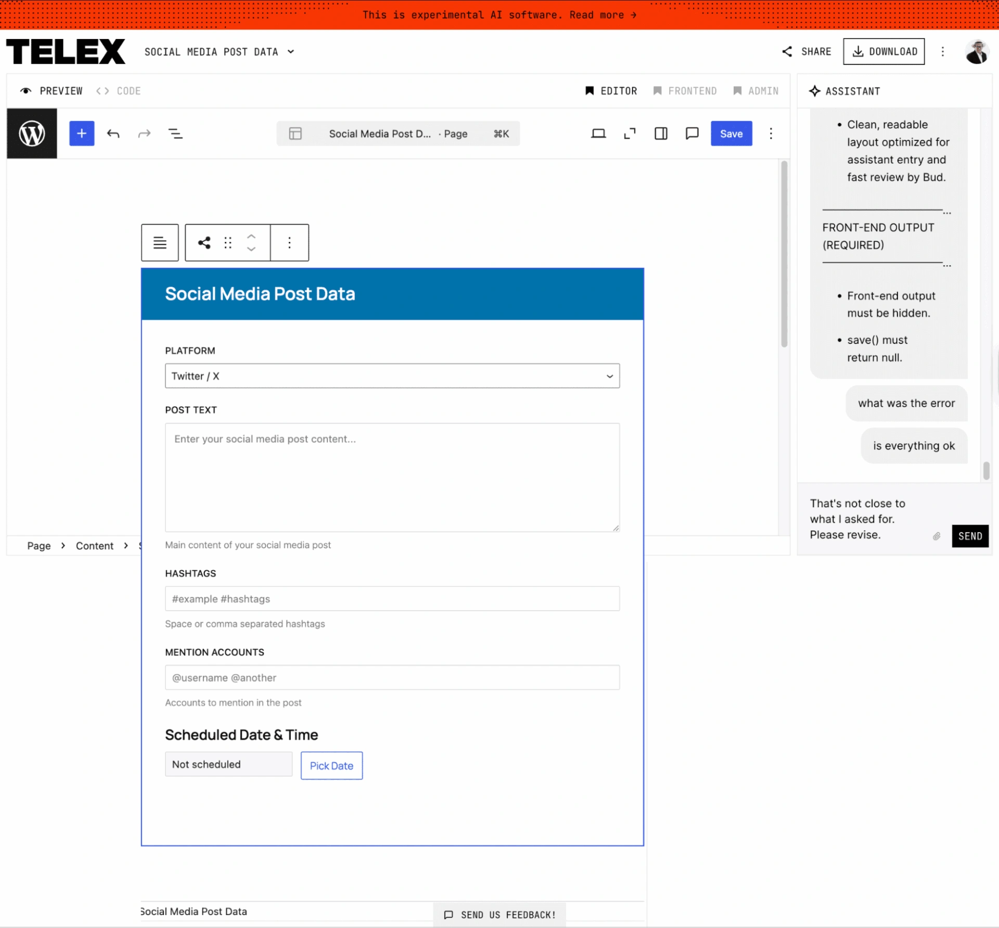This screenshot has height=928, width=999.
Task: Click the blue block inserter plus button
Action: tap(82, 134)
